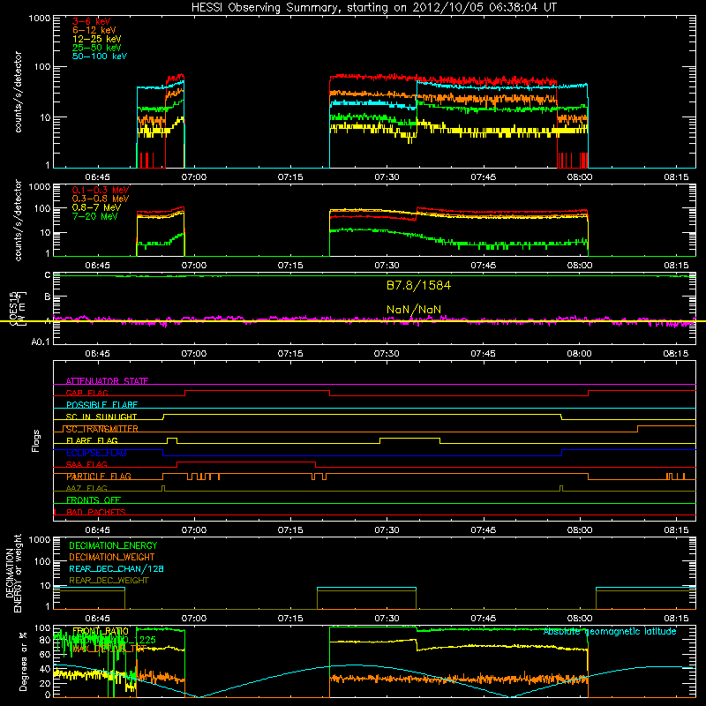Click the 100 label on Degrees axis

[42, 628]
